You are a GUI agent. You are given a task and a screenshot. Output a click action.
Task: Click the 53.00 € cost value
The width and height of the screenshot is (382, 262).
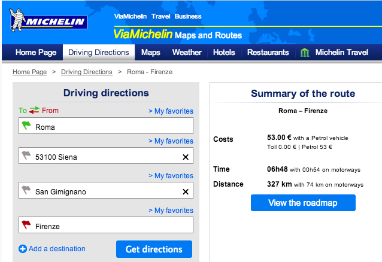279,138
